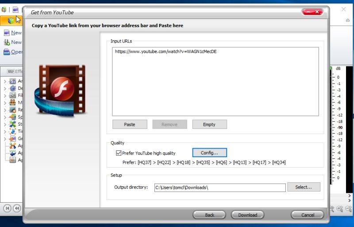Screen dimensions: 354x227
Task: Click the app icon in main window title bar
Action: coord(4,9)
